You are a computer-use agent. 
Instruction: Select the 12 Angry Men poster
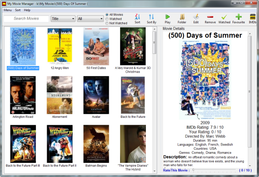60,46
